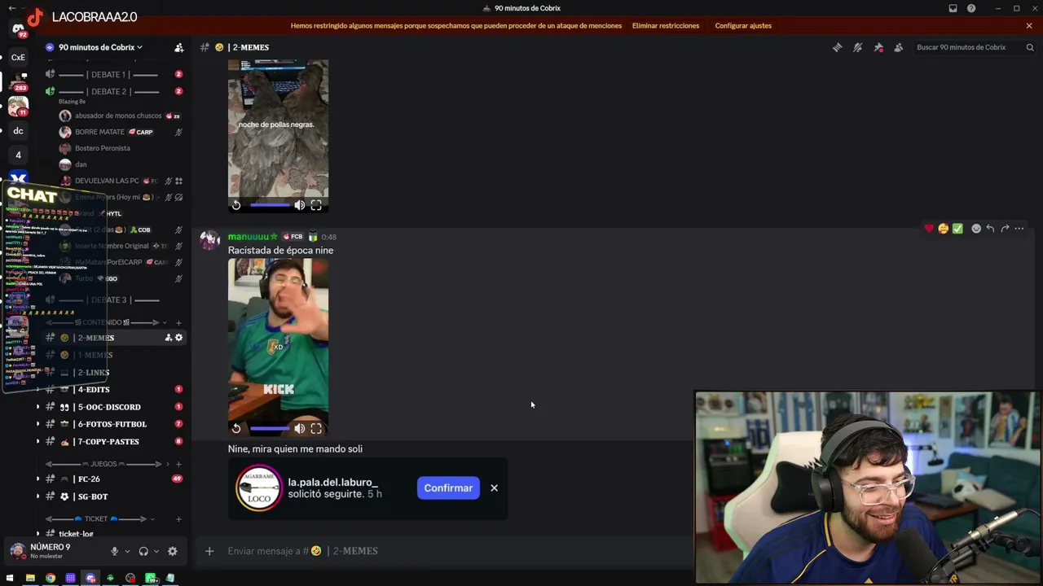Add green check reaction to manuuuu's message

coord(957,229)
